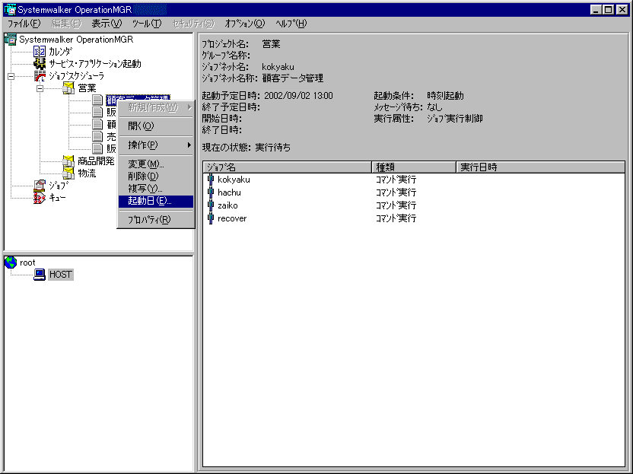Expand the 操作(P) submenu arrow
Image resolution: width=633 pixels, height=474 pixels.
(189, 145)
